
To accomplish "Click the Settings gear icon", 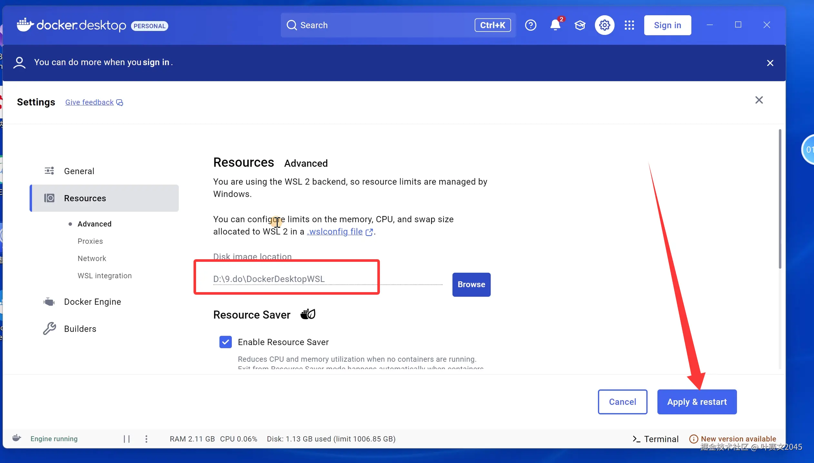I will pos(604,25).
